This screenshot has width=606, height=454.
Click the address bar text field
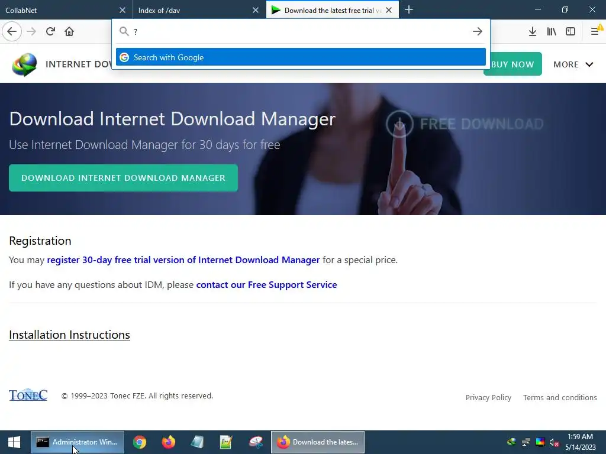tap(301, 31)
